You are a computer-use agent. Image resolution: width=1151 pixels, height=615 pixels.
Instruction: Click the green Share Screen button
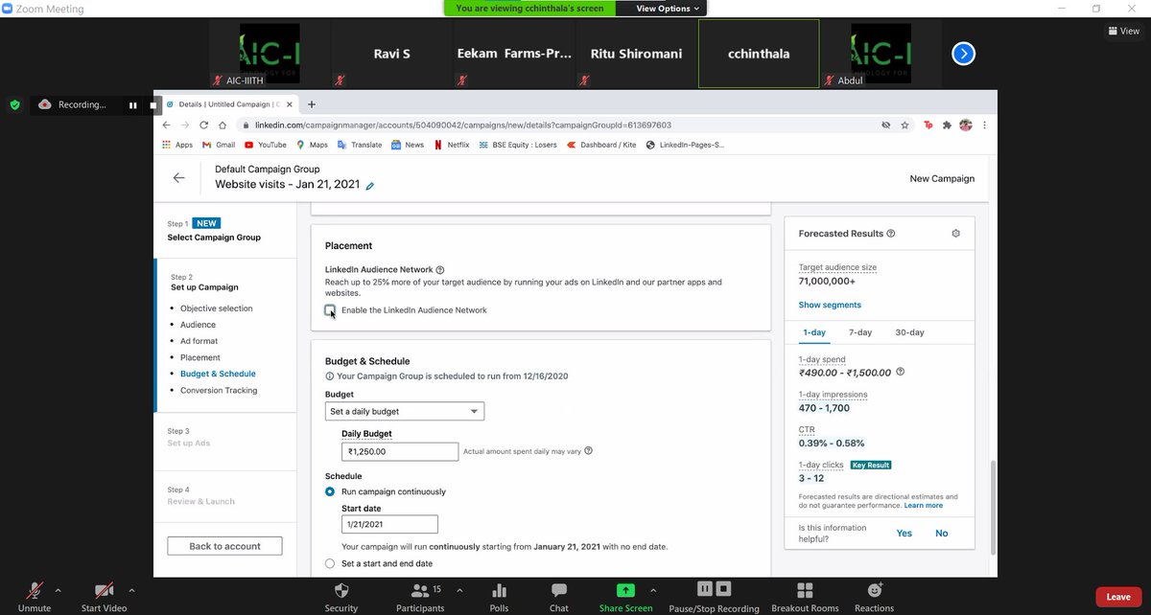625,595
